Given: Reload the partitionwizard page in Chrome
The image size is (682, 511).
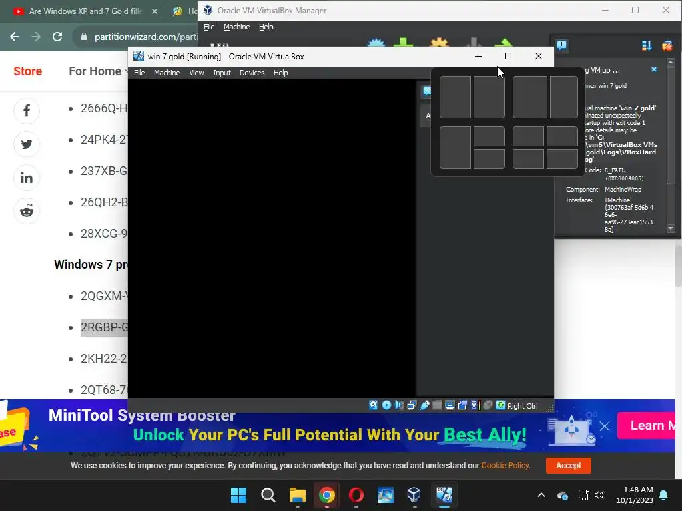Looking at the screenshot, I should (57, 37).
